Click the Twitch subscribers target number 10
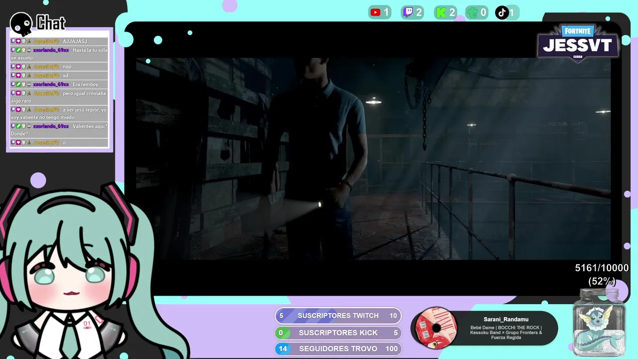638x359 pixels. click(x=393, y=316)
